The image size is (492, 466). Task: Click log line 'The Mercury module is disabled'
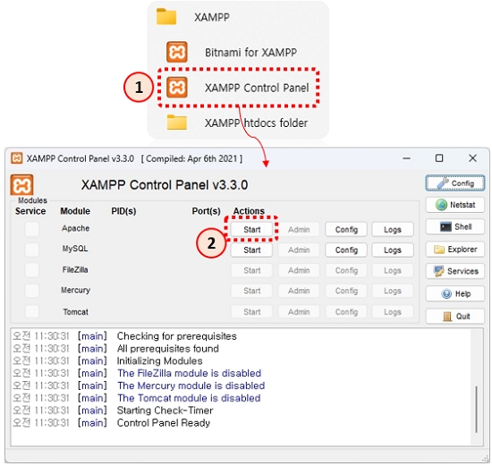pos(191,386)
